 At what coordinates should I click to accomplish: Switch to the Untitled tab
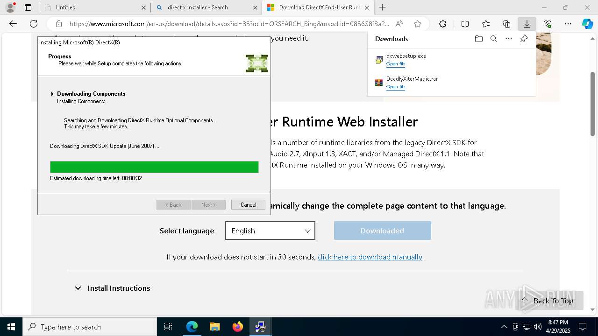pyautogui.click(x=95, y=7)
